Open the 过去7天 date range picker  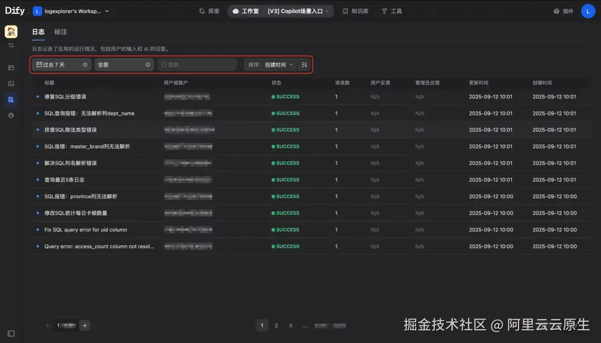[x=56, y=64]
